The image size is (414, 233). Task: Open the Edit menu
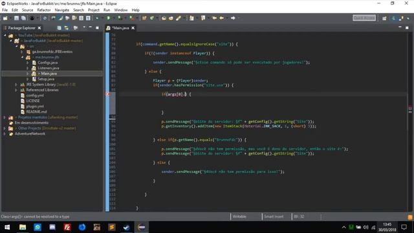[15, 10]
